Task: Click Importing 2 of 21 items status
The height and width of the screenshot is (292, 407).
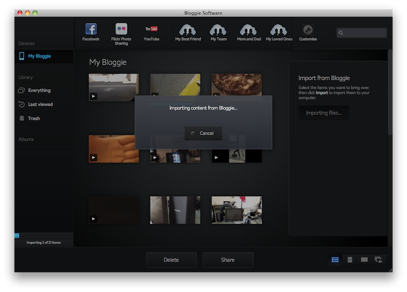Action: [x=44, y=243]
